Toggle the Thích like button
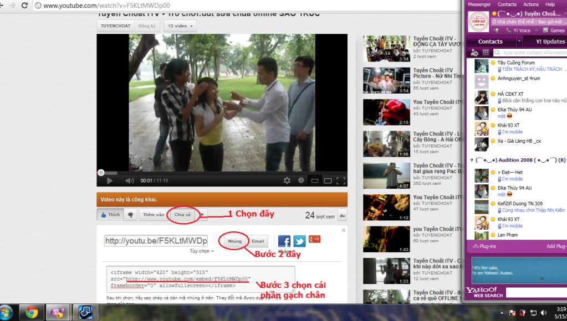 110,215
